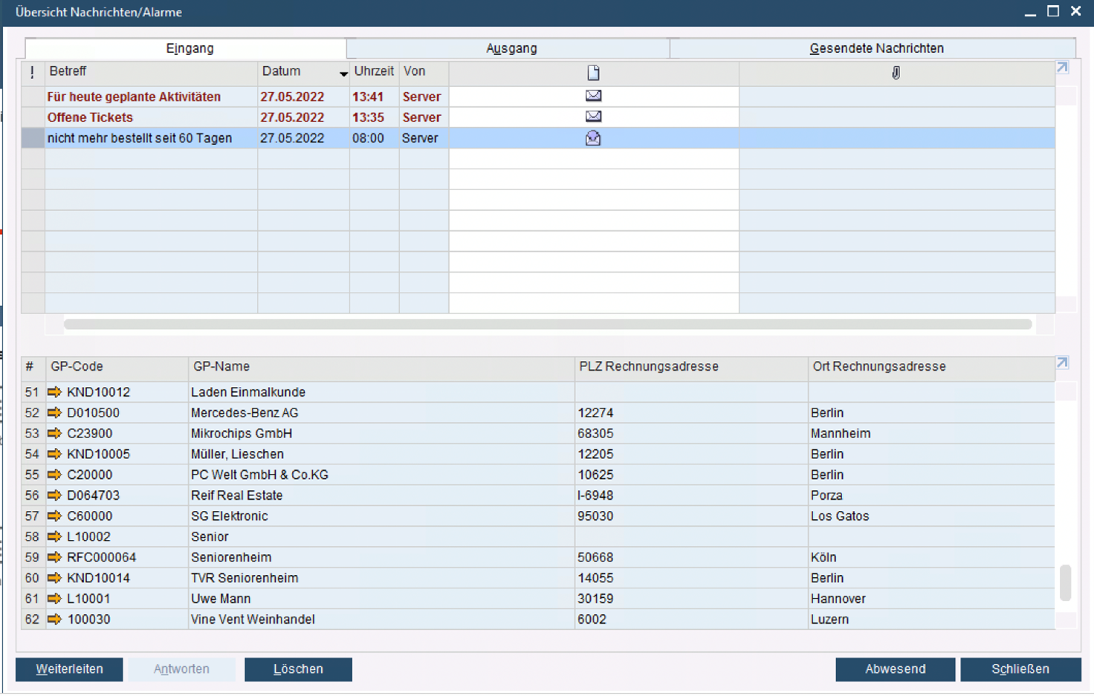The height and width of the screenshot is (696, 1094).
Task: Click the unread envelope icon for "Offene Tickets"
Action: [592, 117]
